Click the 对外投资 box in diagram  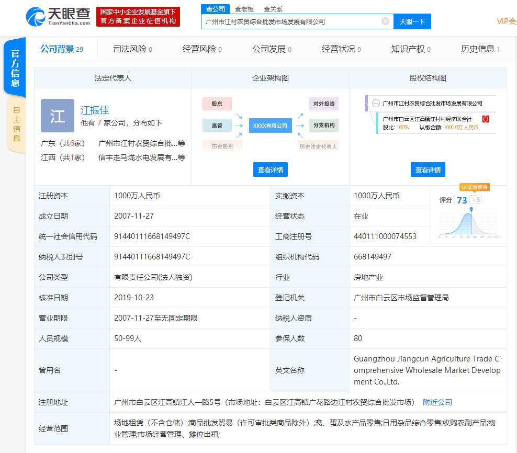pyautogui.click(x=324, y=104)
